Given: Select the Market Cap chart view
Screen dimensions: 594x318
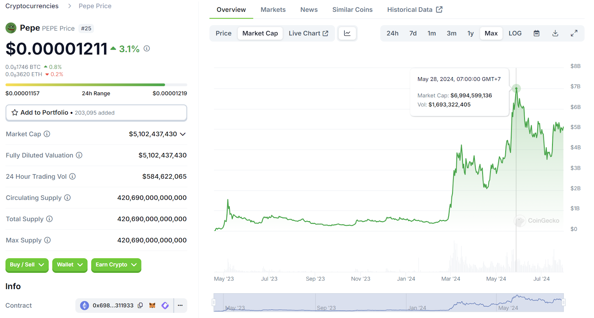Looking at the screenshot, I should [x=260, y=33].
